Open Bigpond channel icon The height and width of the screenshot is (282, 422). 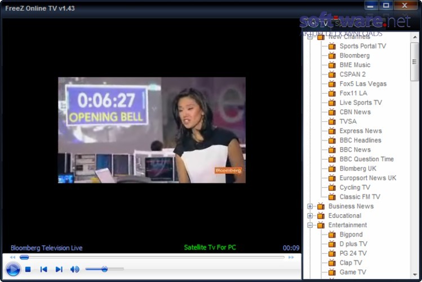(332, 235)
